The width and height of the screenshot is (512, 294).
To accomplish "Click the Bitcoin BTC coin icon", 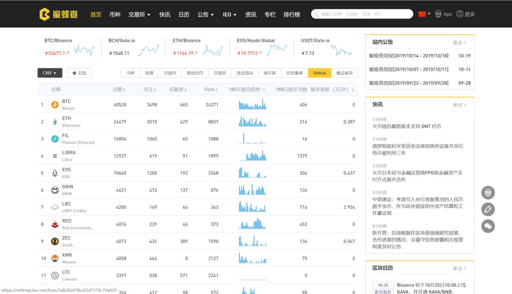I will click(55, 105).
